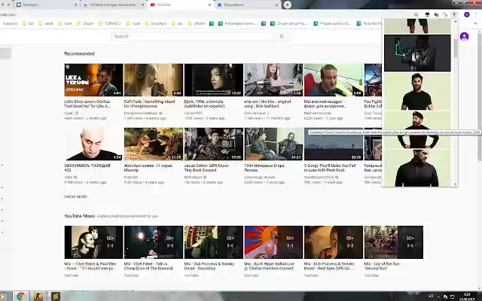Open the node bookmarks folder
The image size is (482, 301).
click(133, 23)
